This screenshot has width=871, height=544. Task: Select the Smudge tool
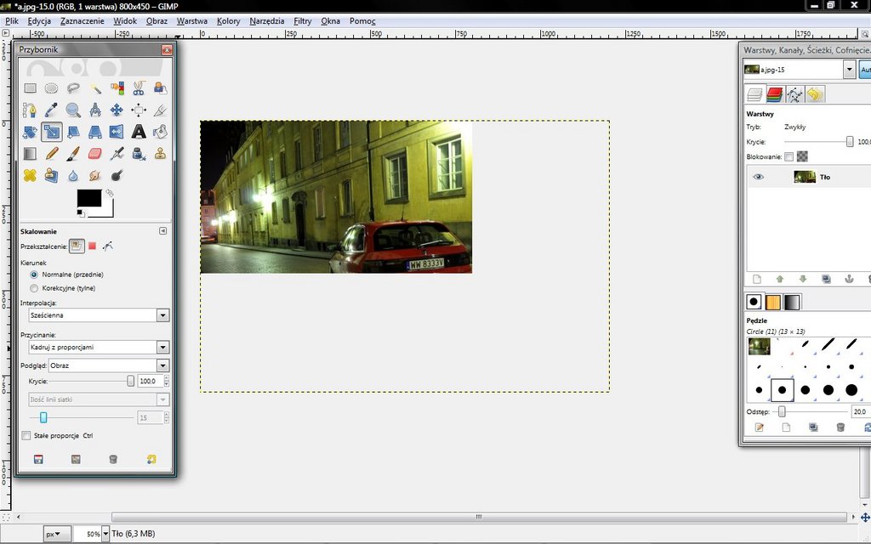coord(95,175)
